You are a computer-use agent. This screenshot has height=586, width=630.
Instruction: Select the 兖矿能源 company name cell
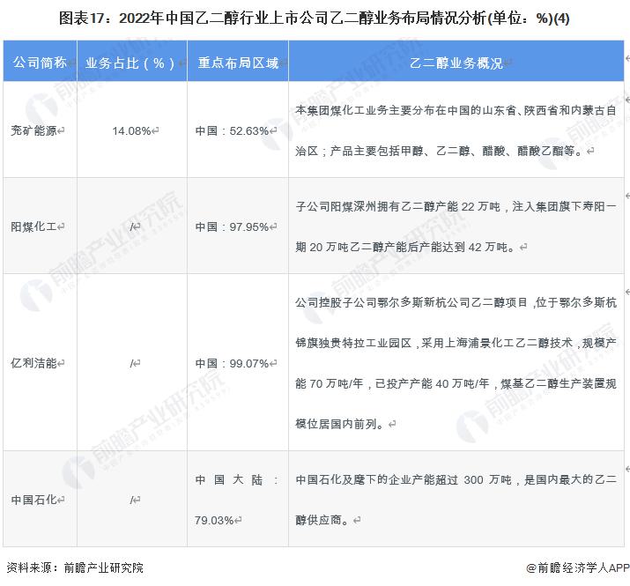(38, 130)
